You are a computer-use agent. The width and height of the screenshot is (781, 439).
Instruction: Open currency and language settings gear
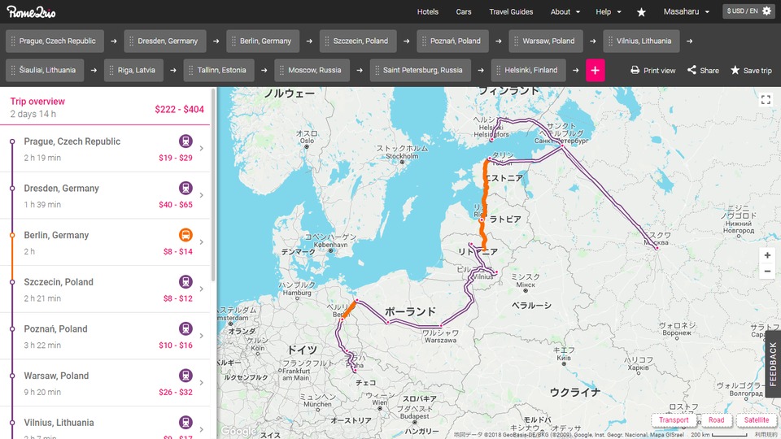(766, 11)
